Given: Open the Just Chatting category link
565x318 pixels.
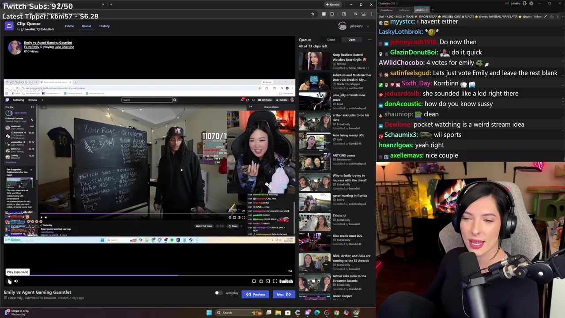Looking at the screenshot, I should pyautogui.click(x=64, y=47).
